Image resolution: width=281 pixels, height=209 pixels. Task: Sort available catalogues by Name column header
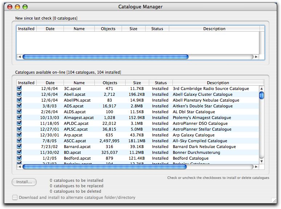(79, 83)
